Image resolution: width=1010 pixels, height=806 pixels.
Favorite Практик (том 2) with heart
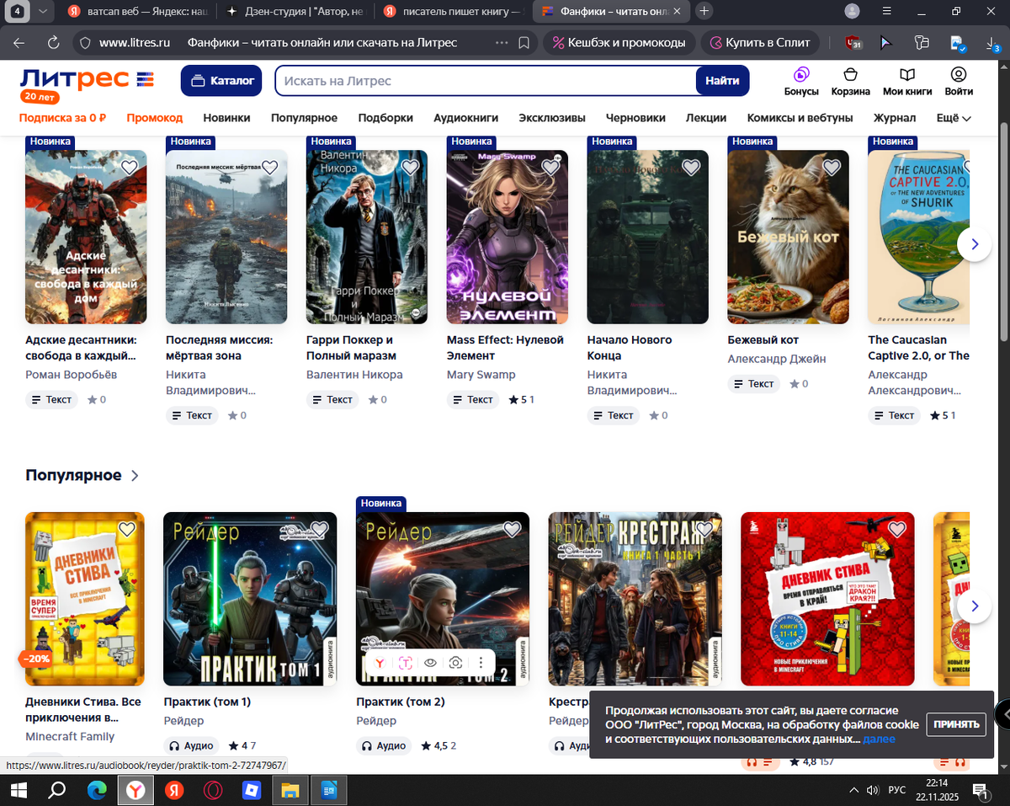tap(512, 529)
